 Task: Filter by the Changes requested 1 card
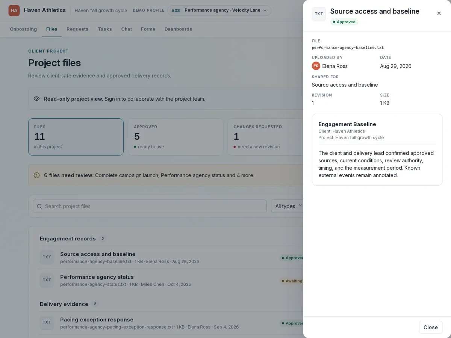click(x=265, y=137)
